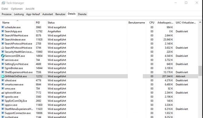The height and width of the screenshot is (118, 203).
Task: Sort by the Status column header
Action: coord(87,22)
